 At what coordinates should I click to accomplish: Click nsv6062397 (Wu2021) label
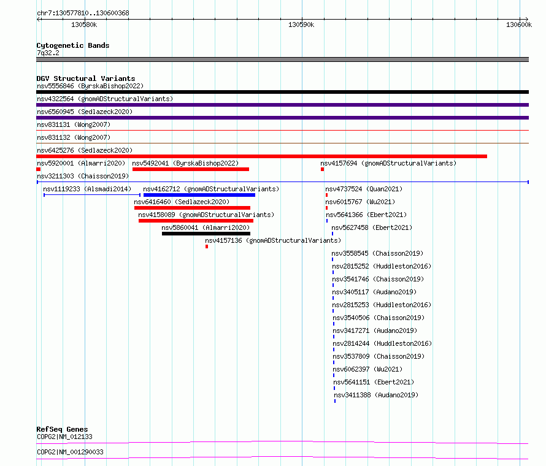[367, 369]
